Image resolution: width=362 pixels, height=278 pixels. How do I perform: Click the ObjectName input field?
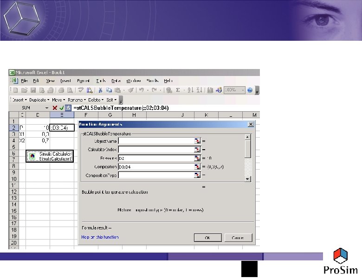point(157,141)
